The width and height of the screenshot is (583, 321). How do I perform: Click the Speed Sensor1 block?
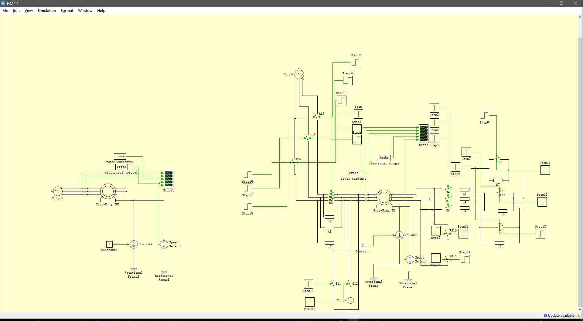(164, 244)
